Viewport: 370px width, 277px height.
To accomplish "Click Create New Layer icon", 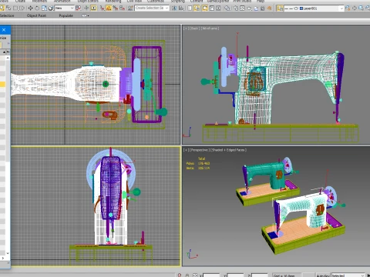I will (x=348, y=8).
